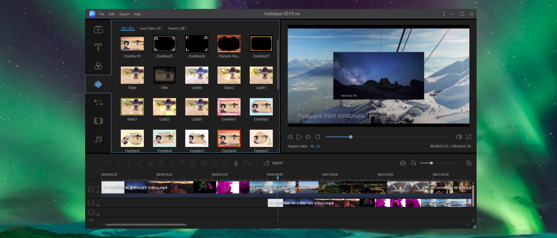Open the Text panel in sidebar
This screenshot has width=557, height=238.
point(98,48)
